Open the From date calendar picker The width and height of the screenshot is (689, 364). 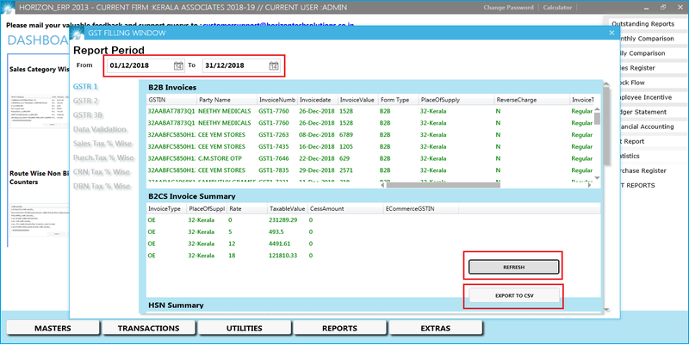coord(178,66)
